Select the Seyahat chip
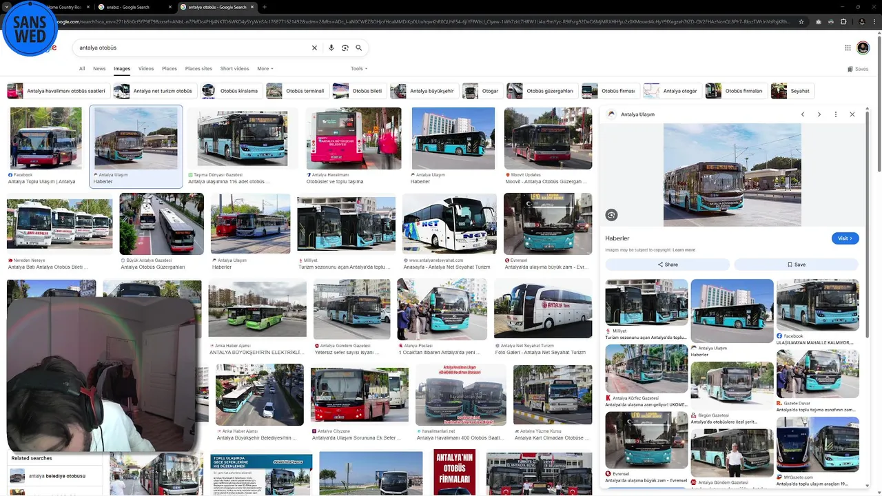This screenshot has width=882, height=496. [792, 91]
